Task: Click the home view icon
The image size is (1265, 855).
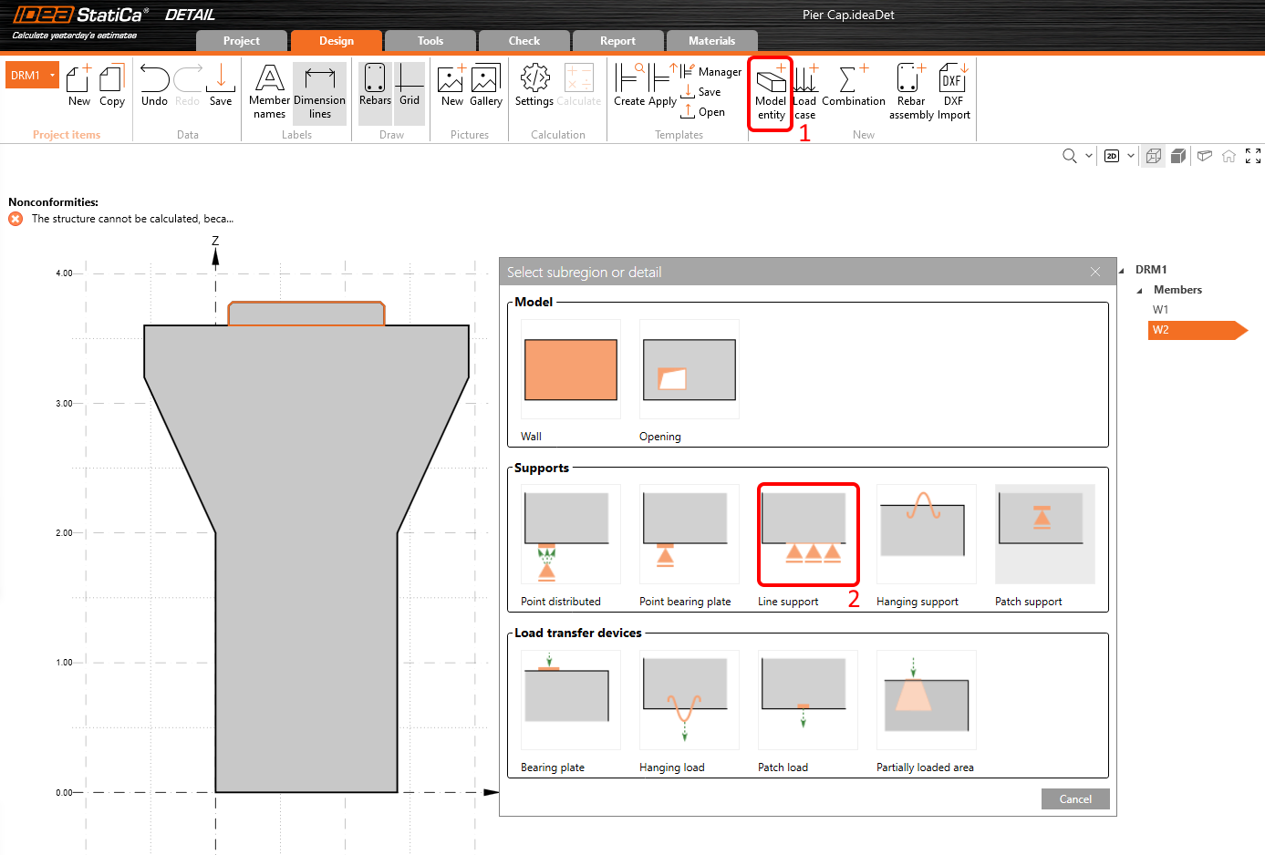Action: (x=1229, y=156)
